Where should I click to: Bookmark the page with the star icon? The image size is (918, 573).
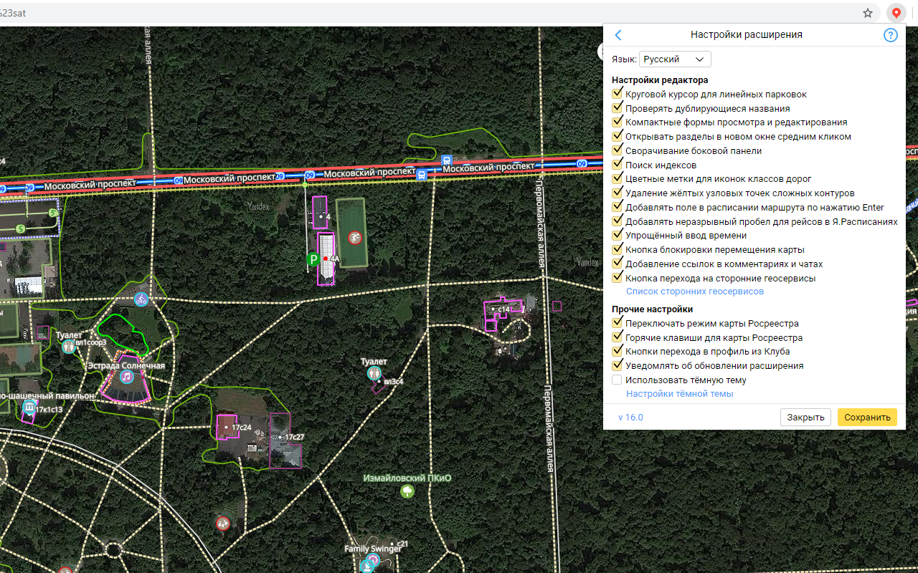click(x=868, y=13)
